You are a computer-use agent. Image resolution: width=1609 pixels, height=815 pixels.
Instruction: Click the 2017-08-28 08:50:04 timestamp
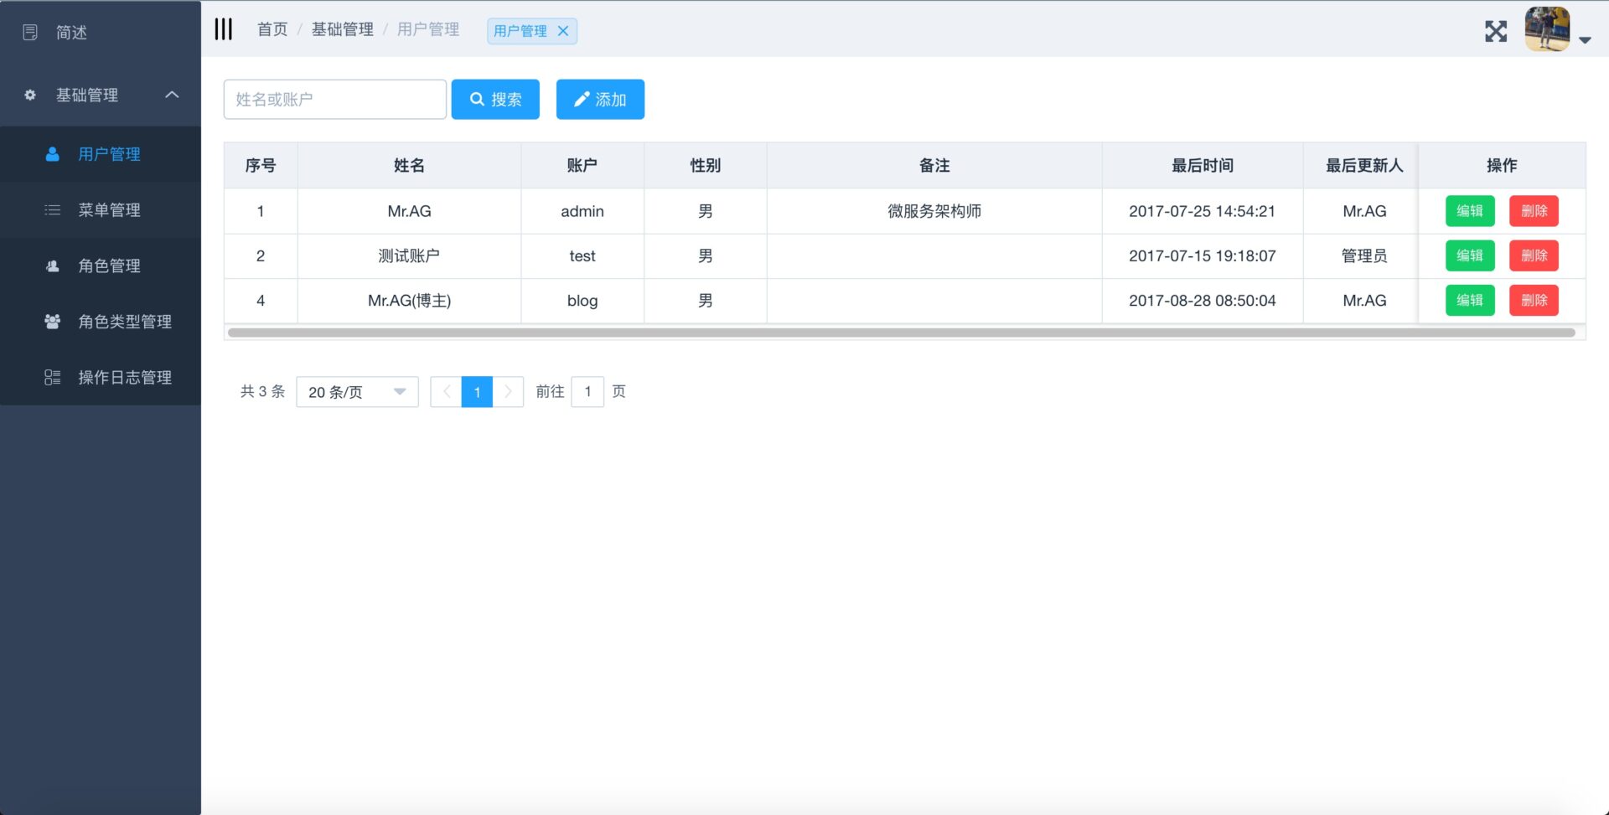pos(1203,300)
